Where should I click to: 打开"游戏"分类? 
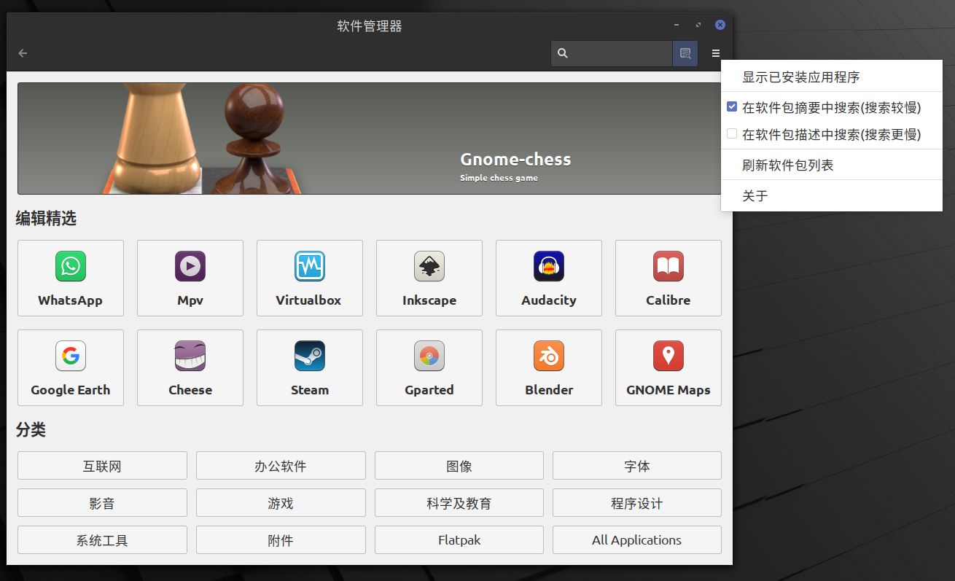point(280,502)
